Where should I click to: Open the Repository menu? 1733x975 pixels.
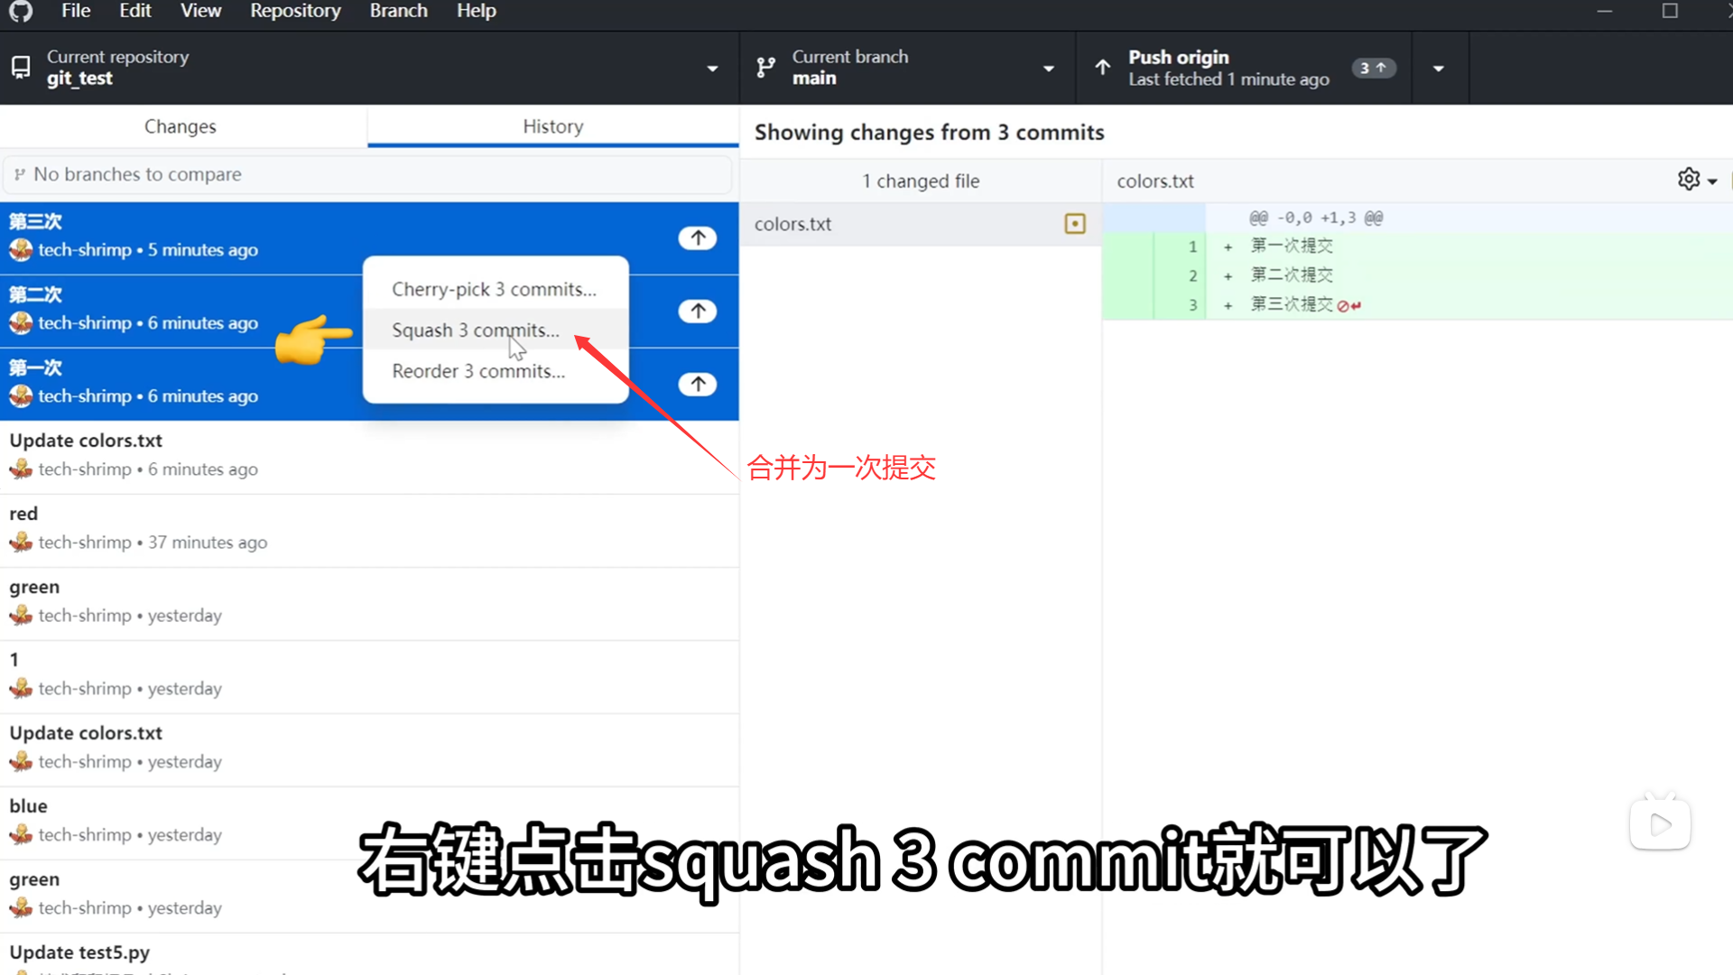coord(295,11)
